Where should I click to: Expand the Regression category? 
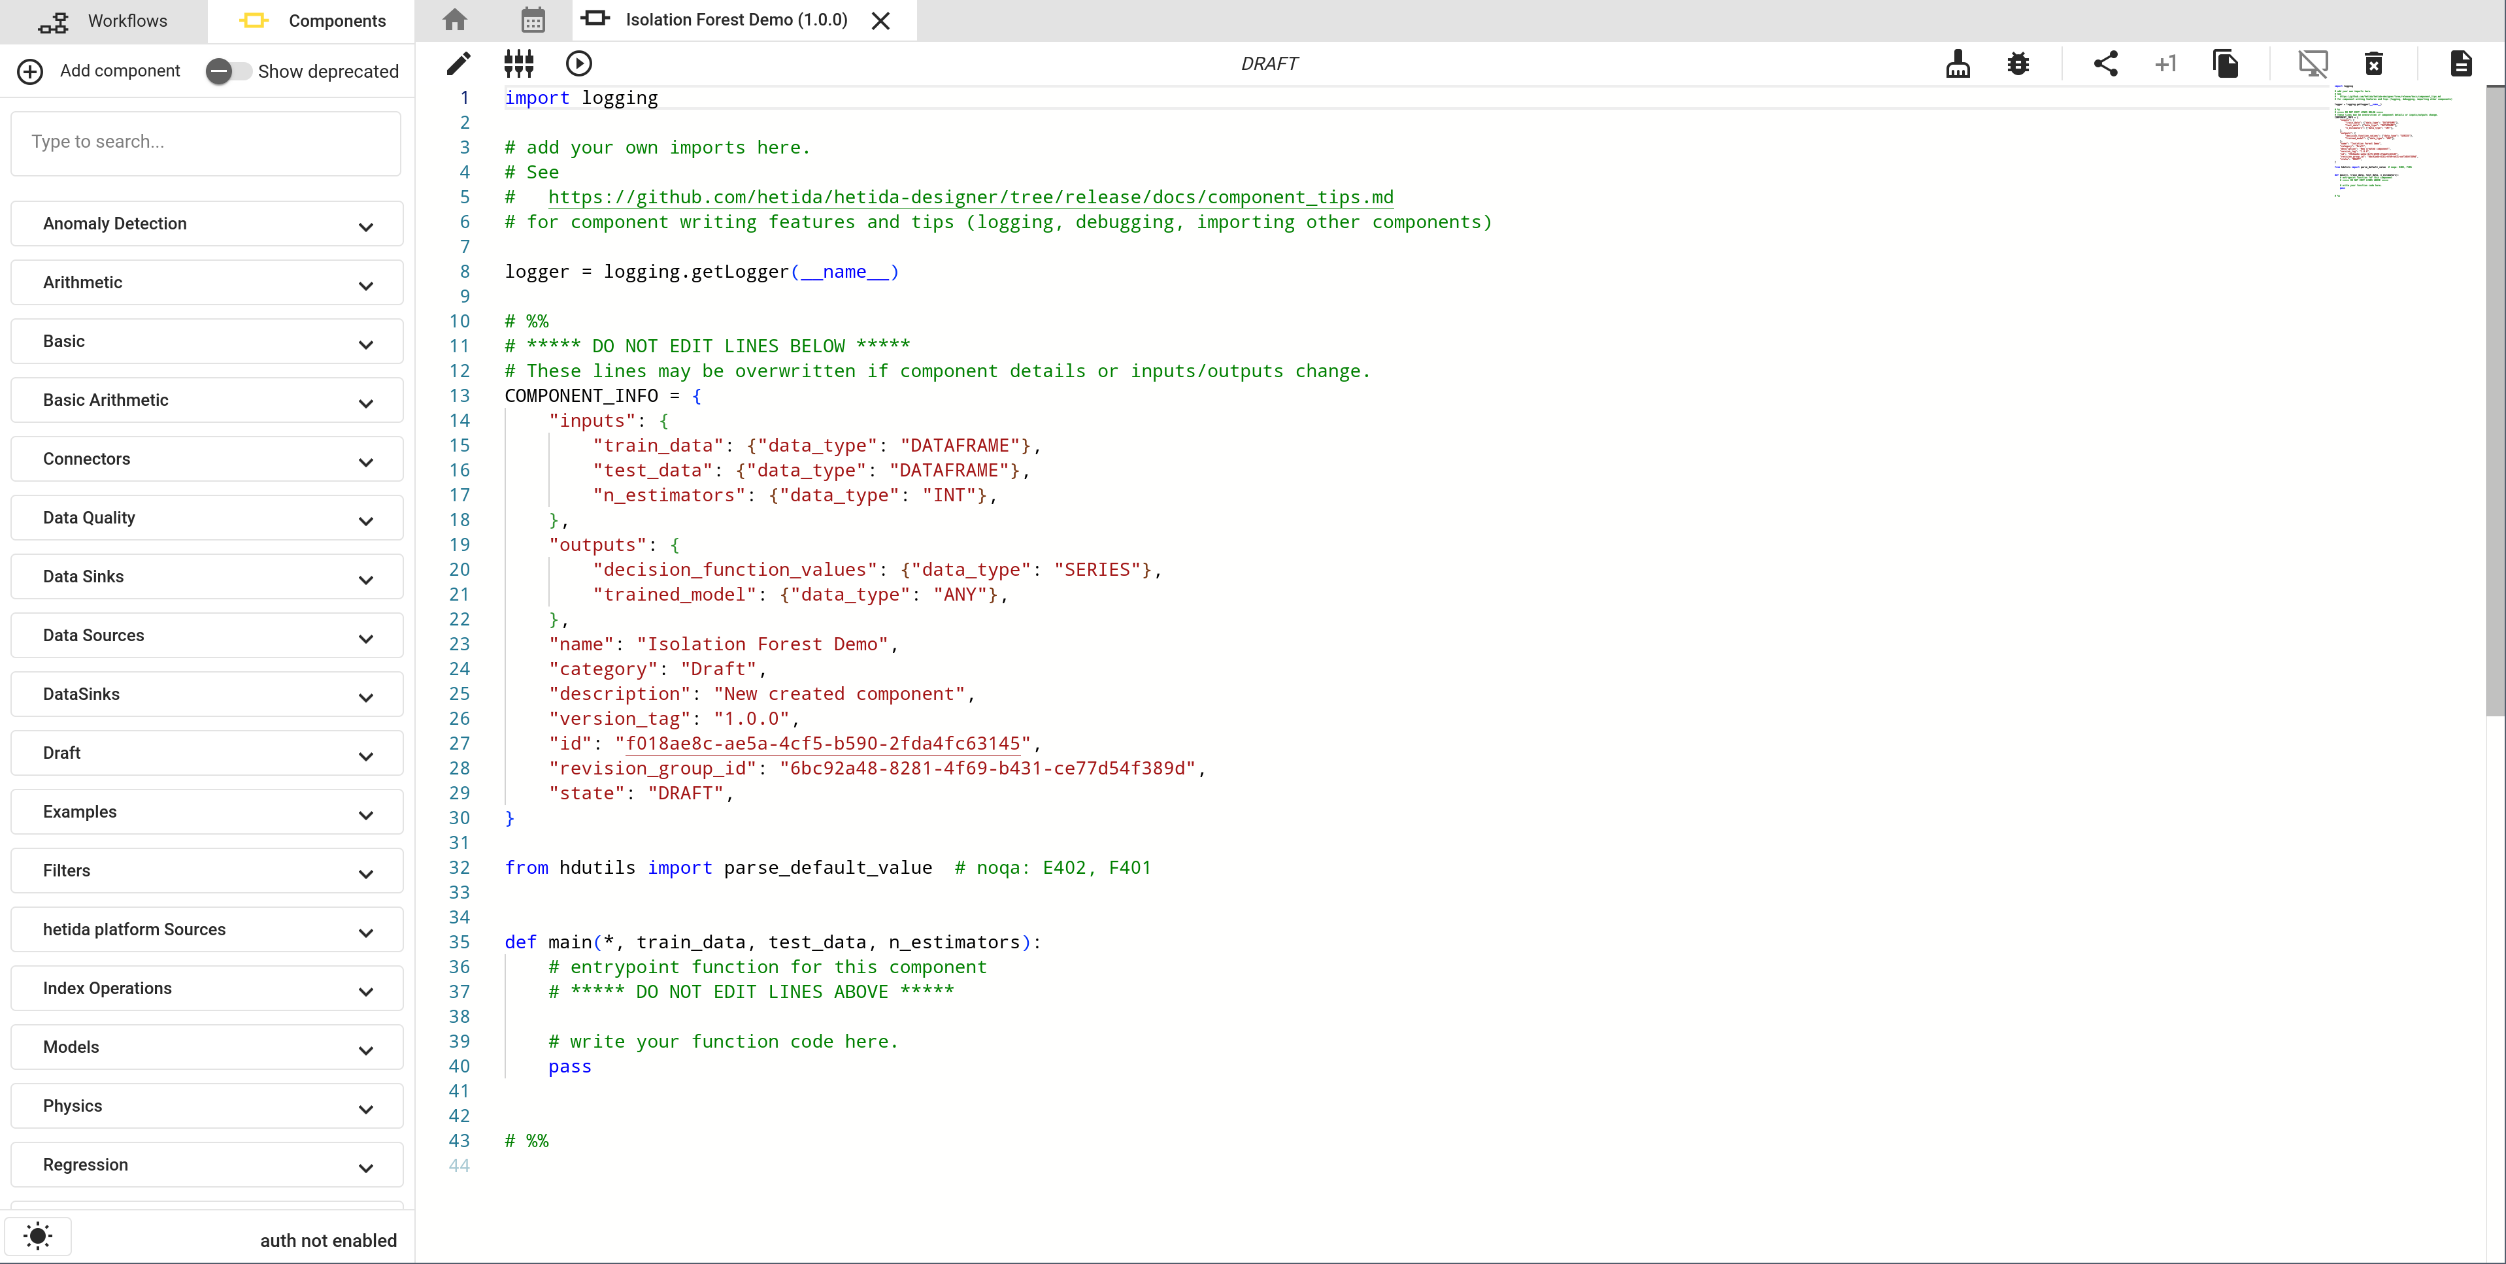tap(207, 1166)
